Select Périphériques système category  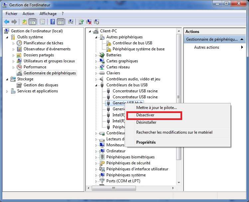point(126,175)
